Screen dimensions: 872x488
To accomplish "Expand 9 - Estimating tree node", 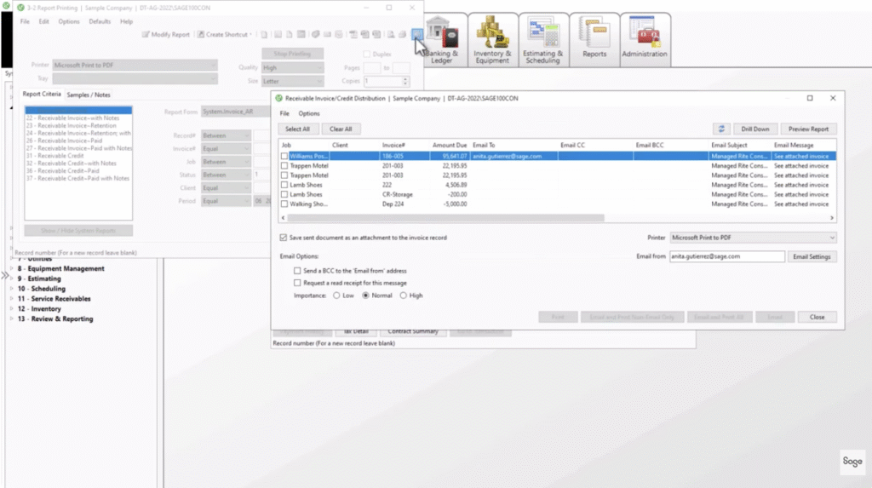I will [x=12, y=278].
